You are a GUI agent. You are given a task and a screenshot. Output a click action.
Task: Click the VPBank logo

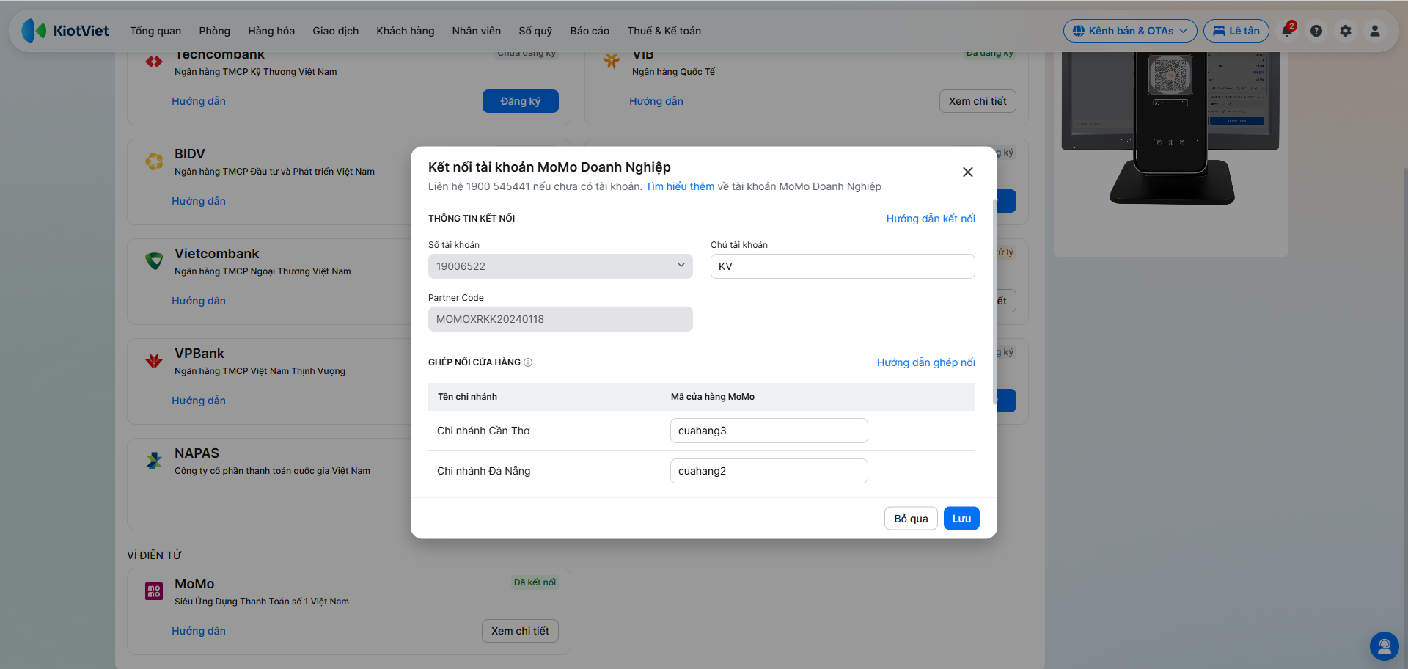154,361
